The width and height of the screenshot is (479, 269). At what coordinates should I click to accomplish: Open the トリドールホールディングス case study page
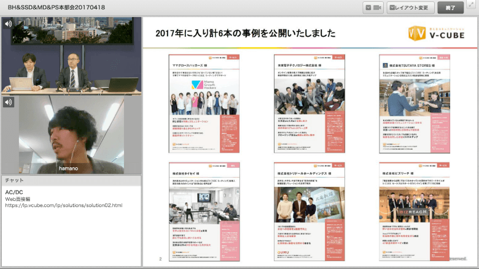pyautogui.click(x=310, y=212)
